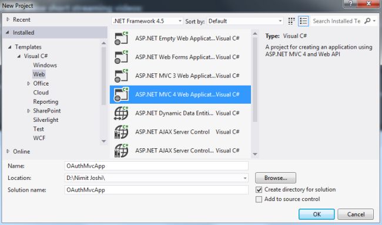382x225 pixels.
Task: Click tree panel scrollbar down arrow
Action: coord(104,141)
